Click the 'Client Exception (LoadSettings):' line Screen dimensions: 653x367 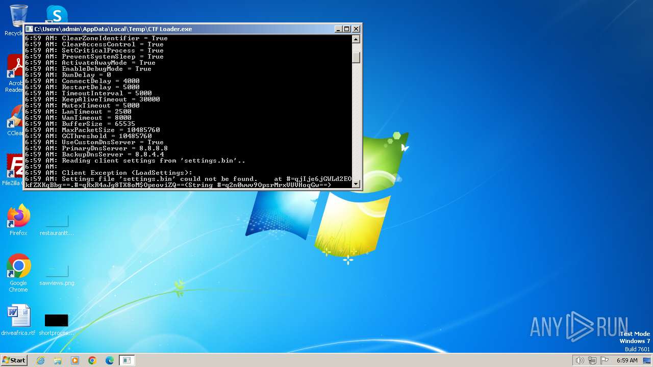point(109,173)
